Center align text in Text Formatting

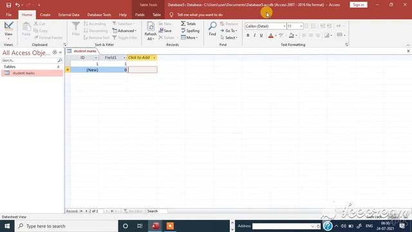tap(311, 35)
